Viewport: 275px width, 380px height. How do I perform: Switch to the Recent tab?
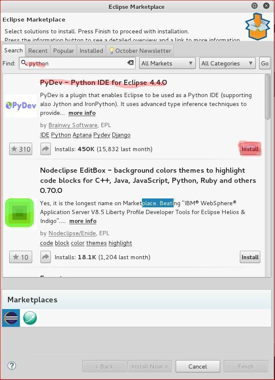(38, 51)
